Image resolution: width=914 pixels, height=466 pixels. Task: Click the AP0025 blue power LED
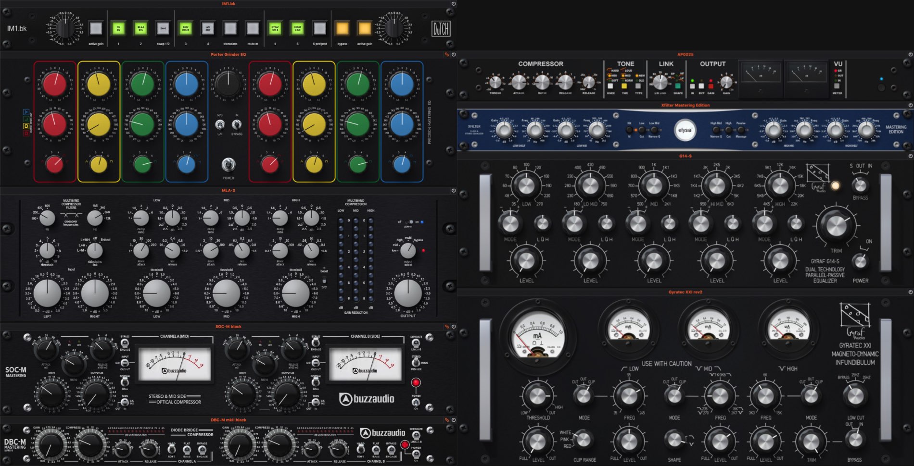click(x=881, y=79)
